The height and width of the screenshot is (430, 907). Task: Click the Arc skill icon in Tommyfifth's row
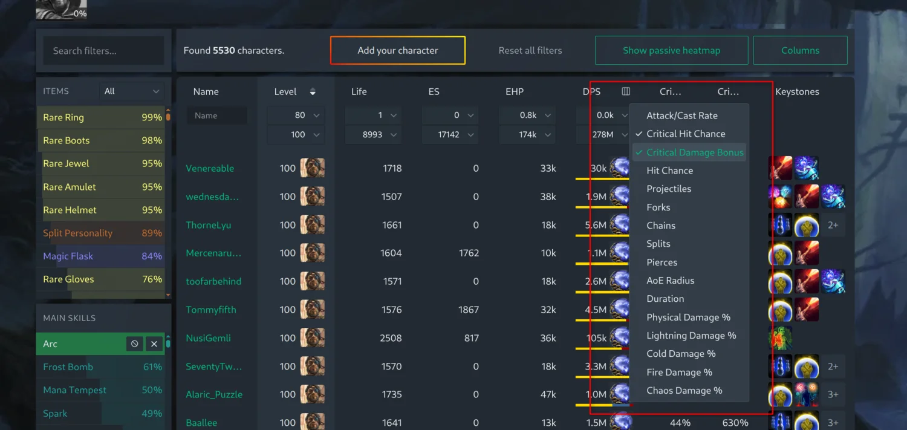click(x=620, y=310)
